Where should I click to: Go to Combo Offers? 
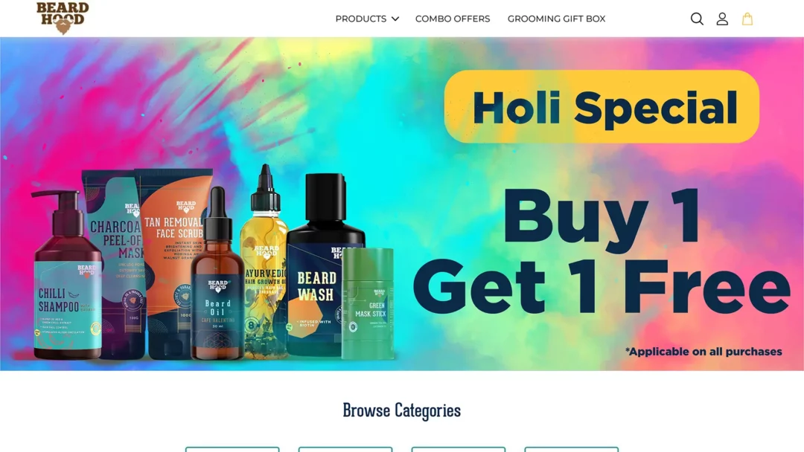[x=453, y=19]
